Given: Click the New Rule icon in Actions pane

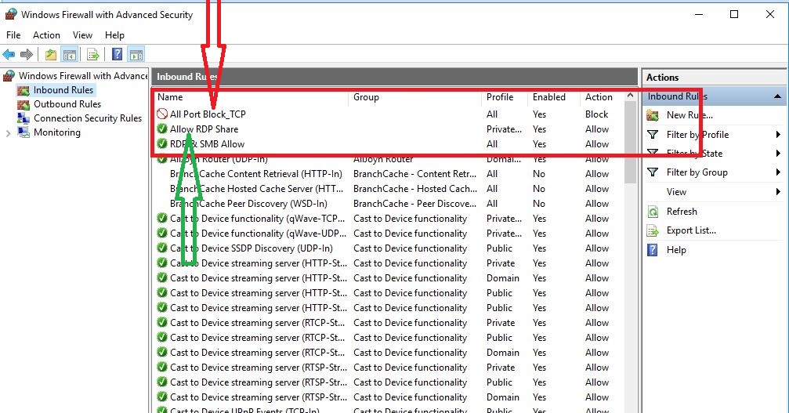Looking at the screenshot, I should 653,116.
